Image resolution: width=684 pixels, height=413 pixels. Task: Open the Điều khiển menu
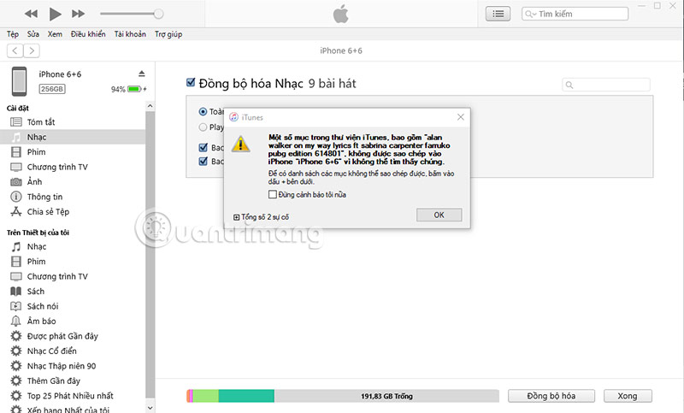tap(88, 34)
